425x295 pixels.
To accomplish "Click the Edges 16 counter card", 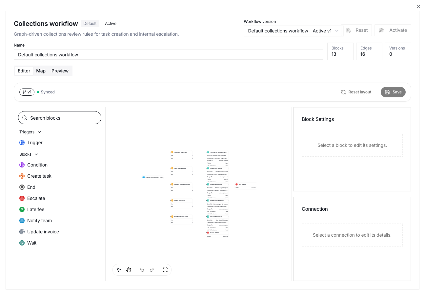I will click(x=369, y=51).
